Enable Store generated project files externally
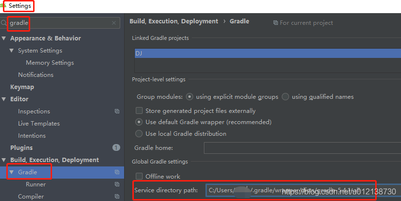Viewport: 401px width, 201px height. click(x=140, y=111)
